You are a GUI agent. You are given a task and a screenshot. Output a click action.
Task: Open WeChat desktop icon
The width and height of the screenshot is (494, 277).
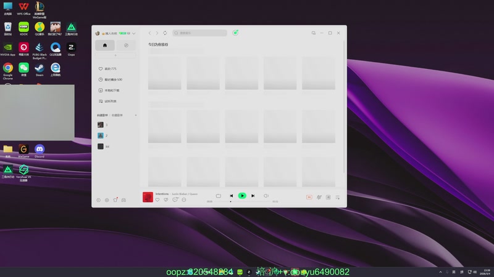(x=23, y=70)
